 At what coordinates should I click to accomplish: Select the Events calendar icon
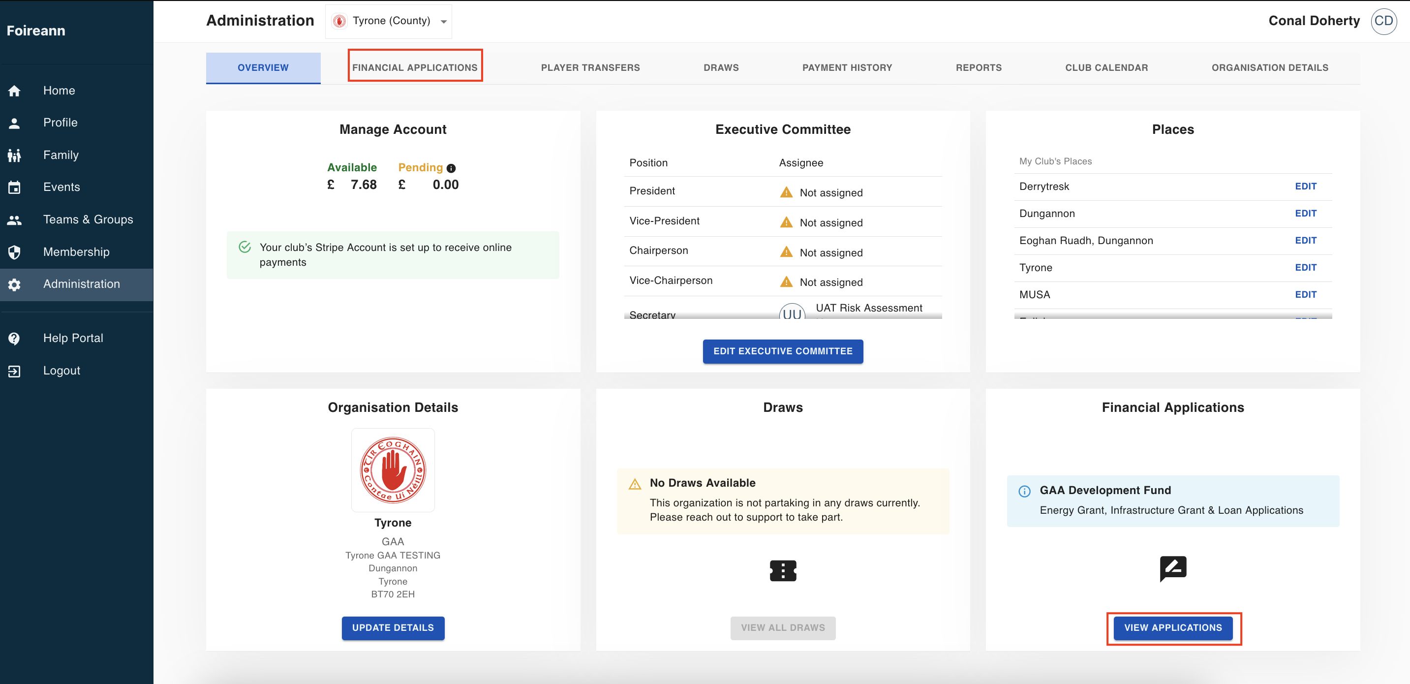[14, 187]
